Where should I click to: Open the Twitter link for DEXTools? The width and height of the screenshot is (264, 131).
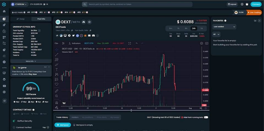73,36
